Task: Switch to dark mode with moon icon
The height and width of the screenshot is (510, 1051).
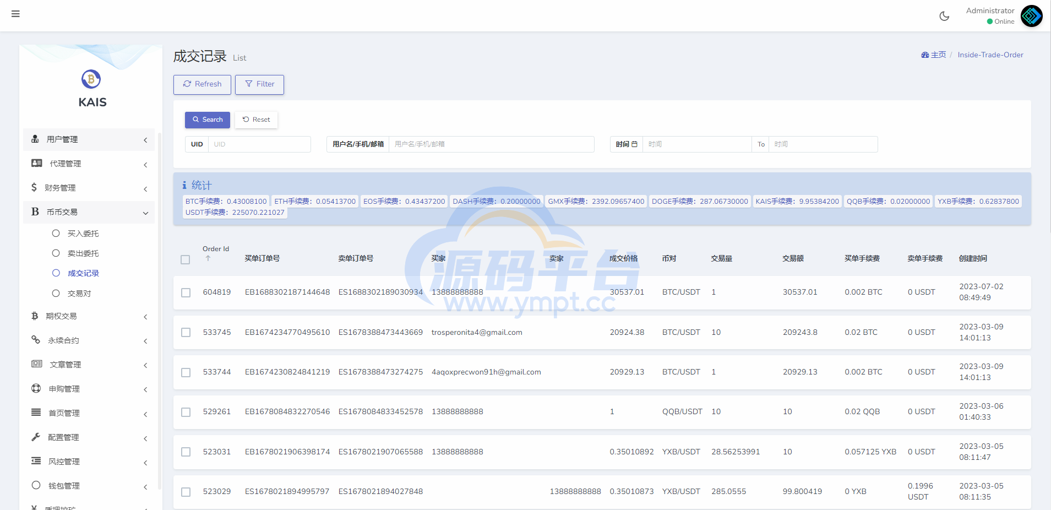Action: [944, 16]
